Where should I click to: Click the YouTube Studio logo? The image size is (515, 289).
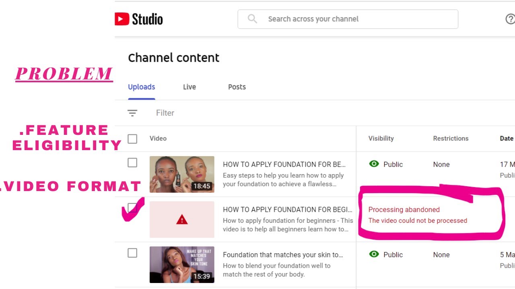(x=139, y=19)
